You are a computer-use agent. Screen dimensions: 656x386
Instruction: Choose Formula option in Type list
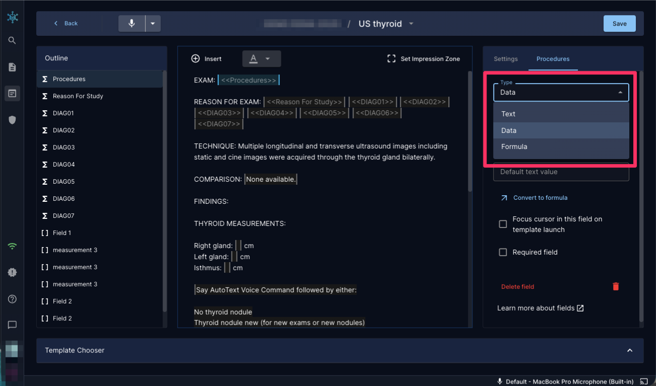tap(561, 147)
